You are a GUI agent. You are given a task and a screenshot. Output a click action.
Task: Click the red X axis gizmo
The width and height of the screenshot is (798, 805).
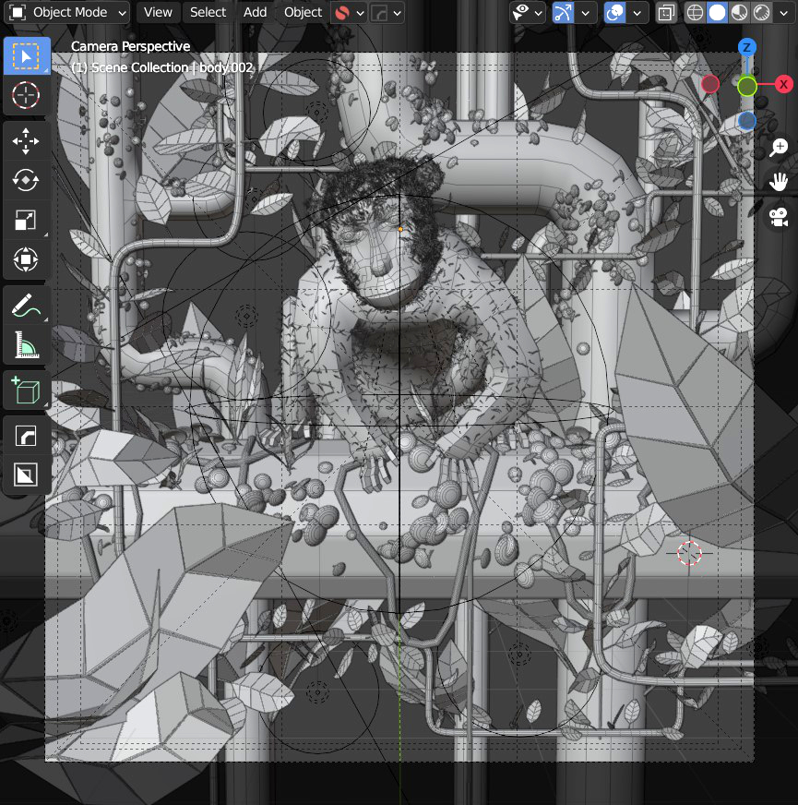click(783, 84)
